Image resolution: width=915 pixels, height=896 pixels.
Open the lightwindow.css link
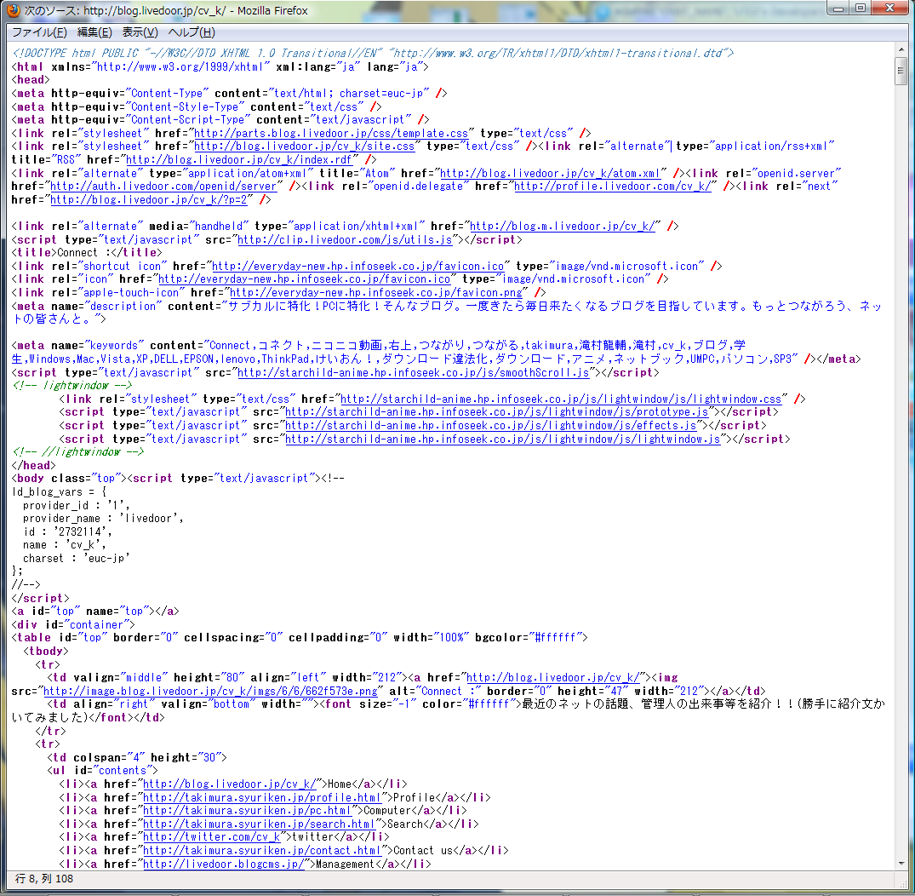point(561,399)
